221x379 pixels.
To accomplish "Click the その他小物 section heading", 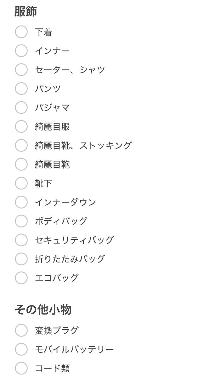I will click(x=43, y=310).
